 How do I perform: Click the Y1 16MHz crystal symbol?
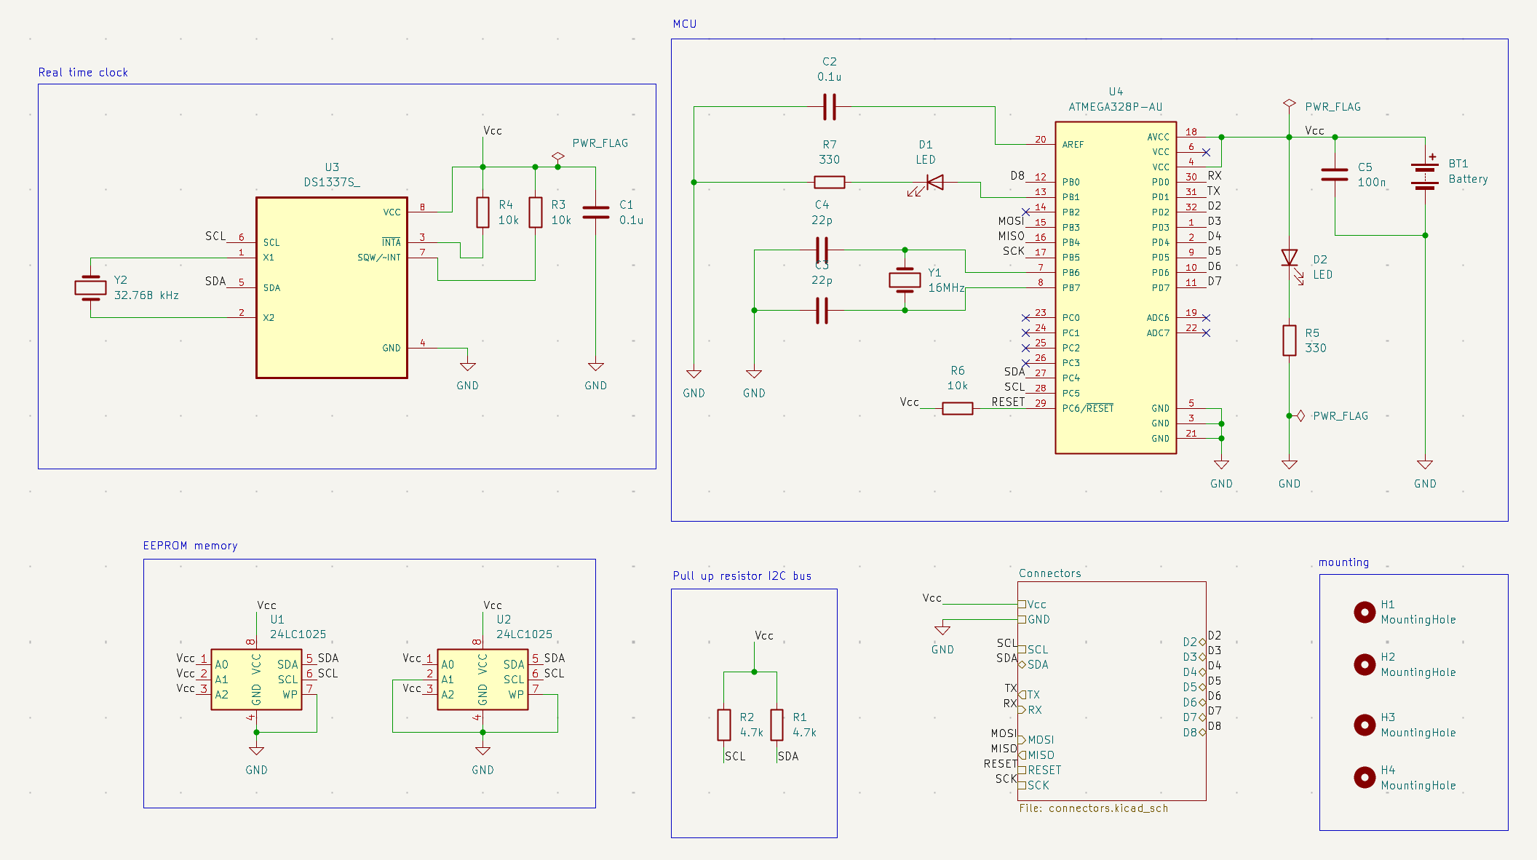click(x=905, y=280)
